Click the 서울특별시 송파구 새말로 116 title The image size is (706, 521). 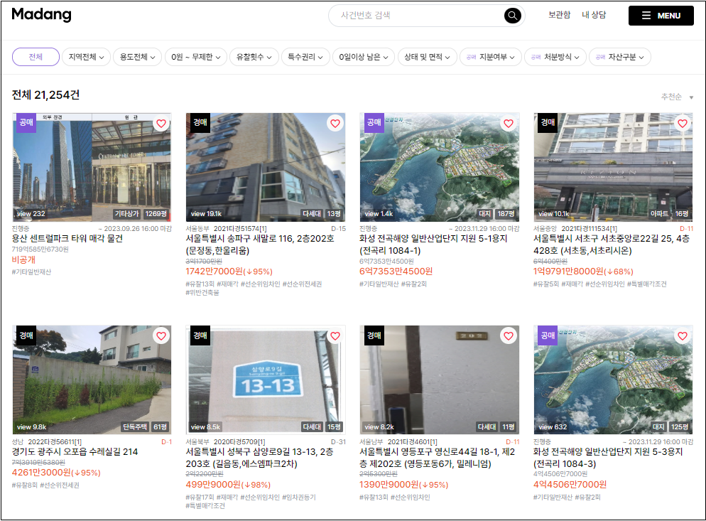[260, 245]
